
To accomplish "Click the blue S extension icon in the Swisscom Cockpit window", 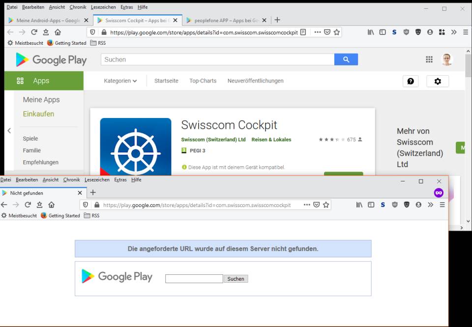I will [394, 32].
